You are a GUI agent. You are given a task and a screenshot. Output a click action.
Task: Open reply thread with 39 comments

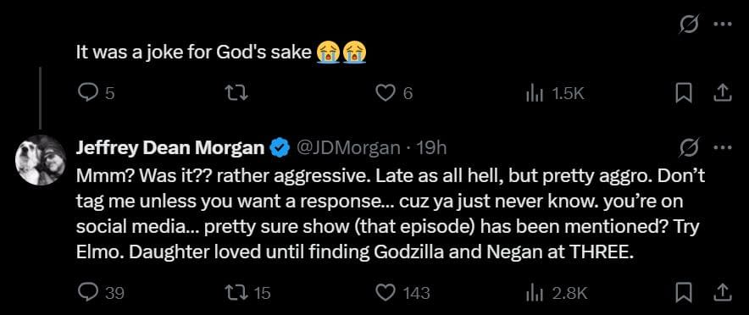click(101, 293)
